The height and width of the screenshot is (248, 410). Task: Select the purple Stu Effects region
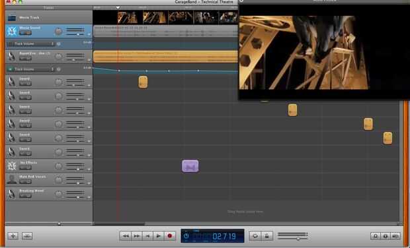click(190, 166)
